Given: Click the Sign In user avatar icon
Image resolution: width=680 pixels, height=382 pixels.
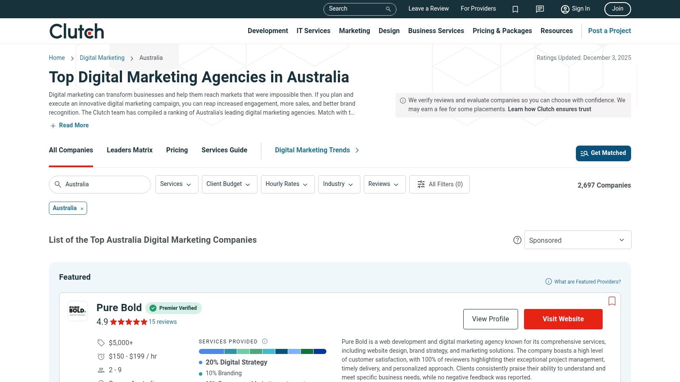Looking at the screenshot, I should coord(565,9).
